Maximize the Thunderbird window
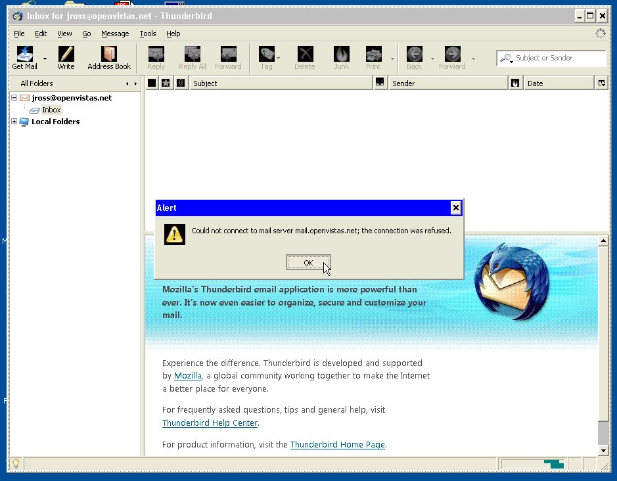 (590, 16)
